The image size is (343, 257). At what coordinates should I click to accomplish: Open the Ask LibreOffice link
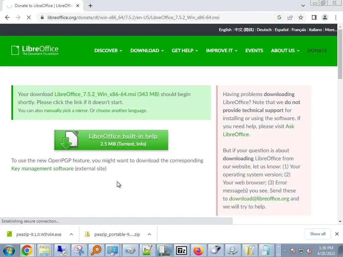[x=259, y=130]
